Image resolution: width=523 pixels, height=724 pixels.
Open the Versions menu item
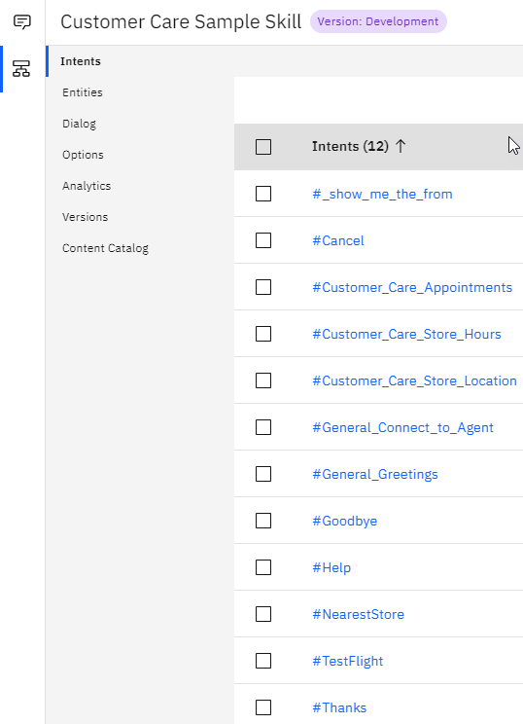tap(86, 217)
